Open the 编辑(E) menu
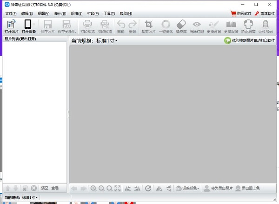The width and height of the screenshot is (279, 204). click(27, 13)
